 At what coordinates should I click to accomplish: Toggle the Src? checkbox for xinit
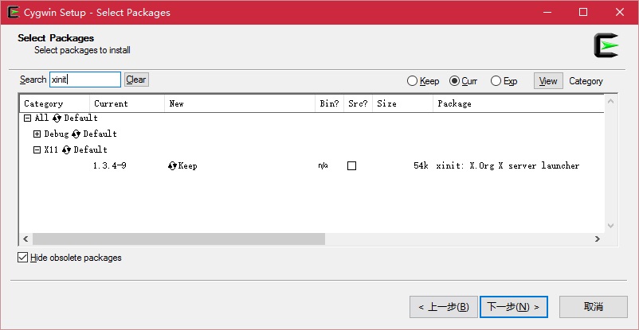[x=351, y=165]
